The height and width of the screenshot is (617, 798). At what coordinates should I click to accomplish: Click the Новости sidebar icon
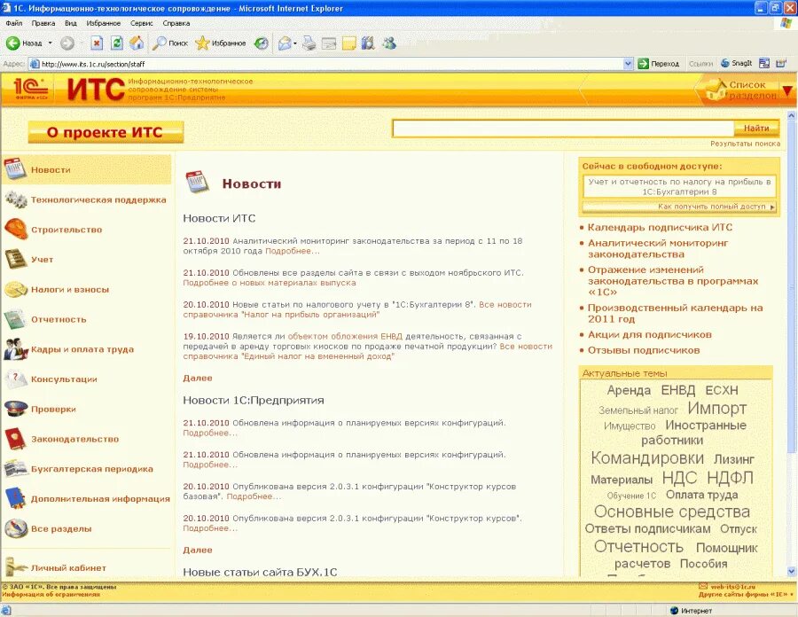(x=14, y=168)
